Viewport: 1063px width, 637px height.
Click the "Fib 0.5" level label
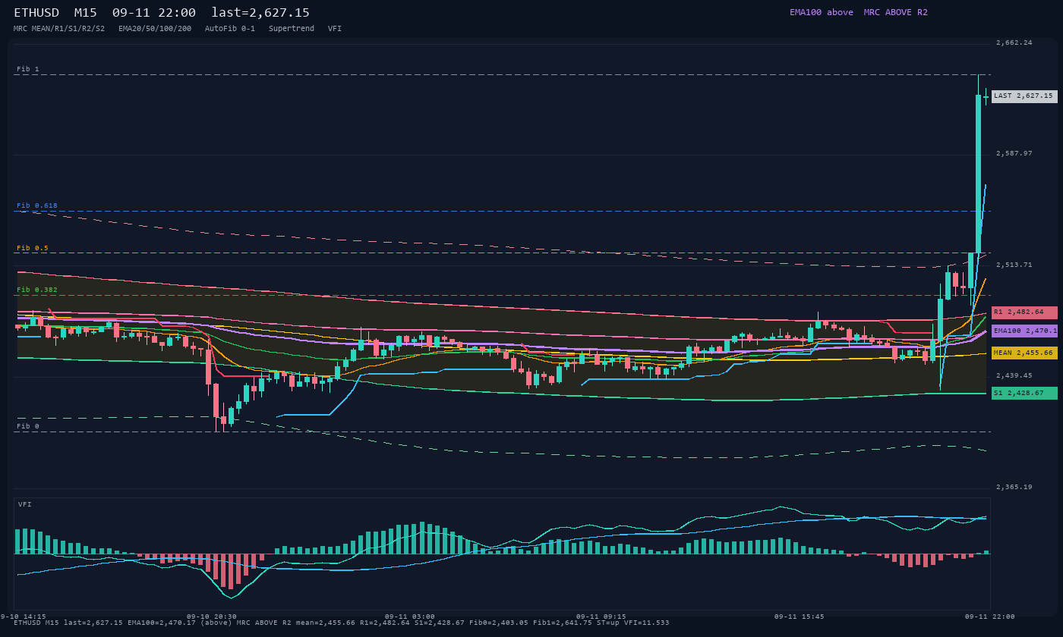pos(33,248)
